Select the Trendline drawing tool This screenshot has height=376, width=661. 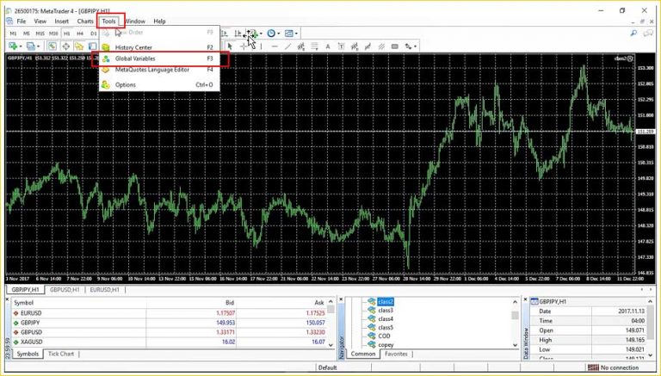288,46
